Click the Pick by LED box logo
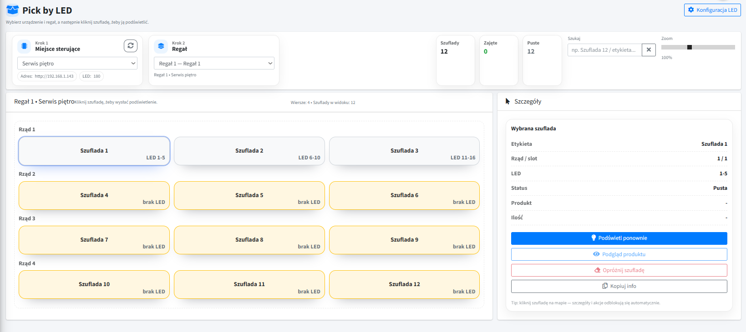This screenshot has width=746, height=332. (13, 10)
